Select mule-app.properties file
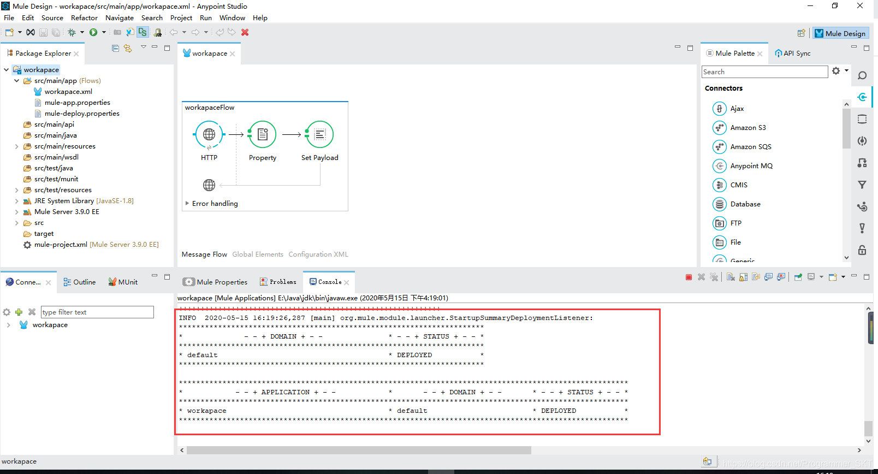This screenshot has width=878, height=474. [x=77, y=103]
